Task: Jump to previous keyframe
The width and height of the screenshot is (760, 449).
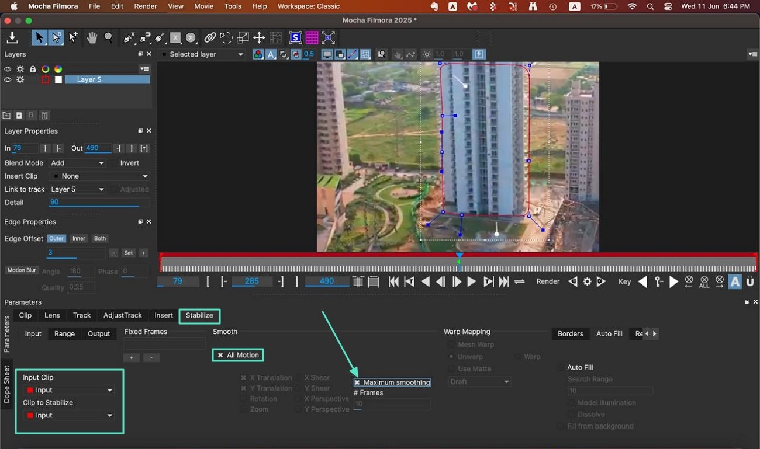Action: click(642, 281)
